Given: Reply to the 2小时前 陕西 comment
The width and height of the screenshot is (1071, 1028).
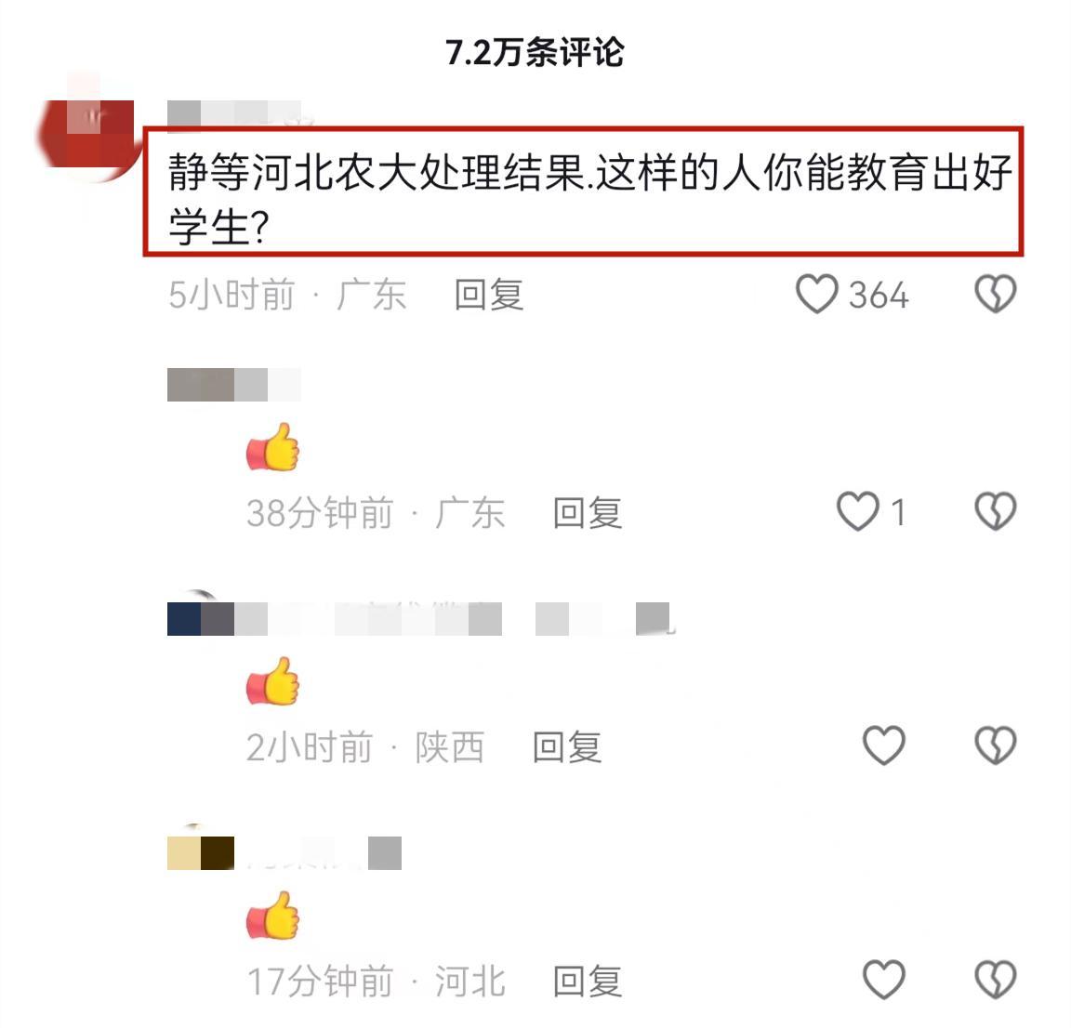Looking at the screenshot, I should tap(567, 746).
